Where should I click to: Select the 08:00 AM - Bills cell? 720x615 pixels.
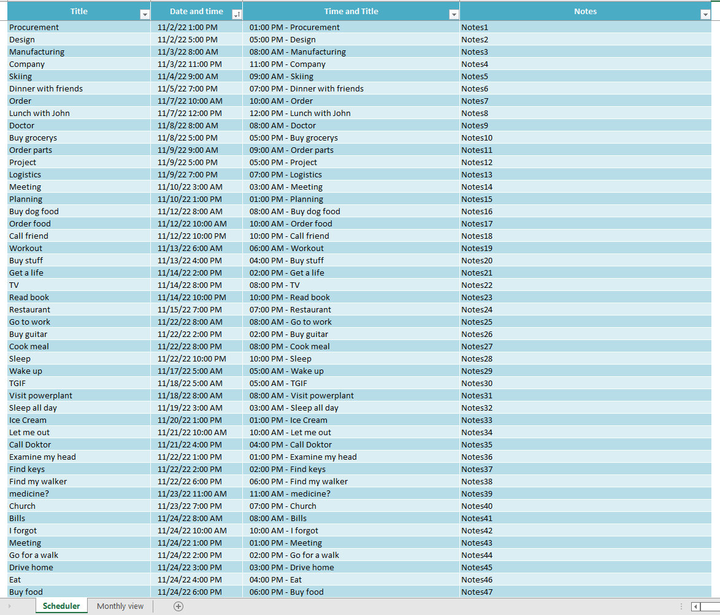click(x=351, y=519)
